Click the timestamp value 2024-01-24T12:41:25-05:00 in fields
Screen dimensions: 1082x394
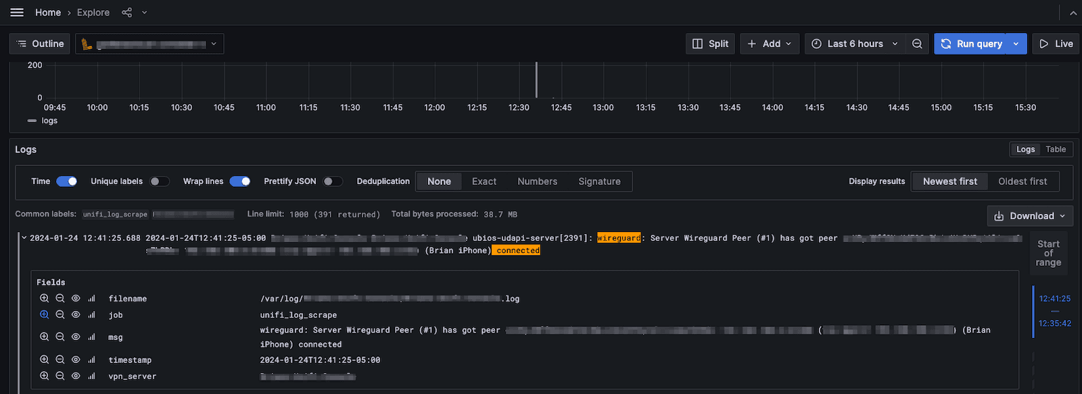(320, 360)
